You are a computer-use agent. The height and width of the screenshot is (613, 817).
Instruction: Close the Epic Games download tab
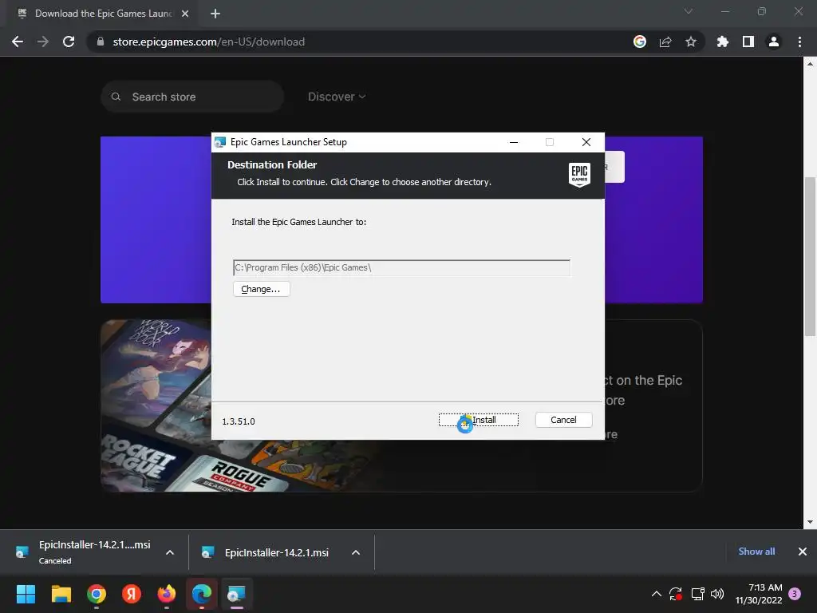coord(185,14)
